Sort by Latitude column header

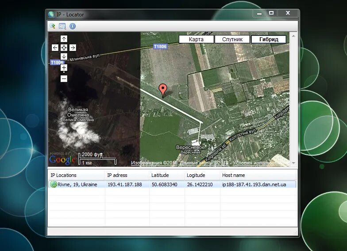pyautogui.click(x=167, y=175)
